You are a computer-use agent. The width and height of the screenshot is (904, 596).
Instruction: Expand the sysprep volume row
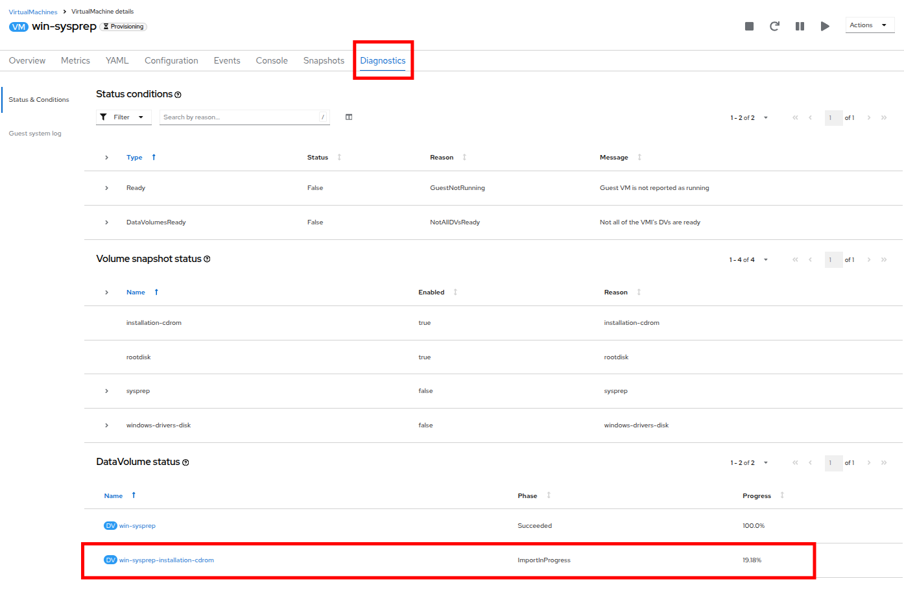pos(107,391)
